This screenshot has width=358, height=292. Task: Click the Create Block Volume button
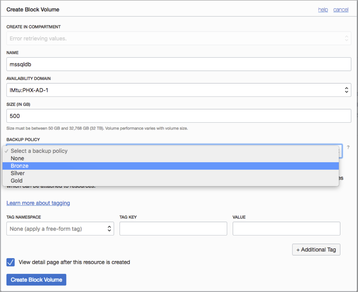(36, 280)
